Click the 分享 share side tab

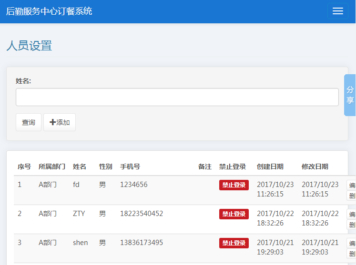[350, 95]
